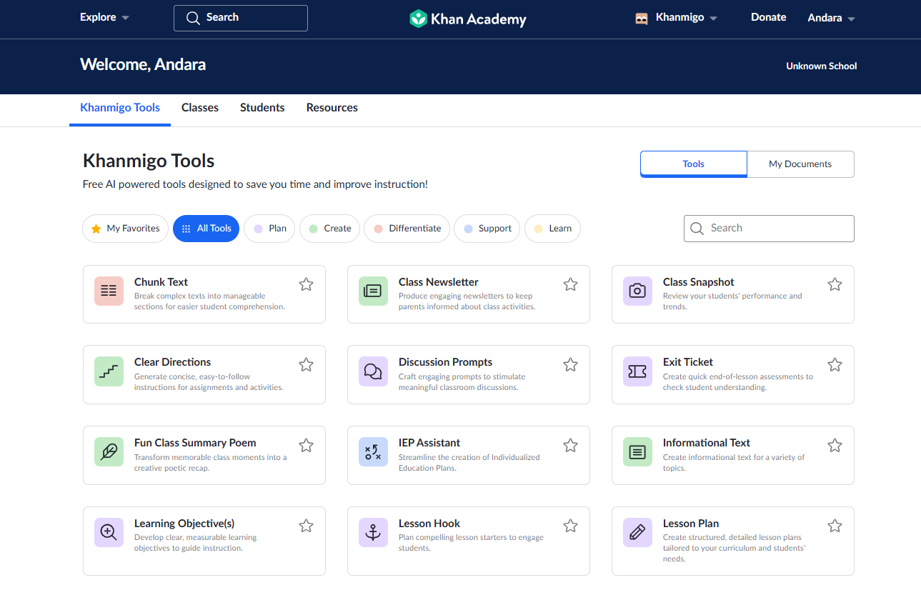This screenshot has width=921, height=590.
Task: Select the Tools view button
Action: pos(694,164)
